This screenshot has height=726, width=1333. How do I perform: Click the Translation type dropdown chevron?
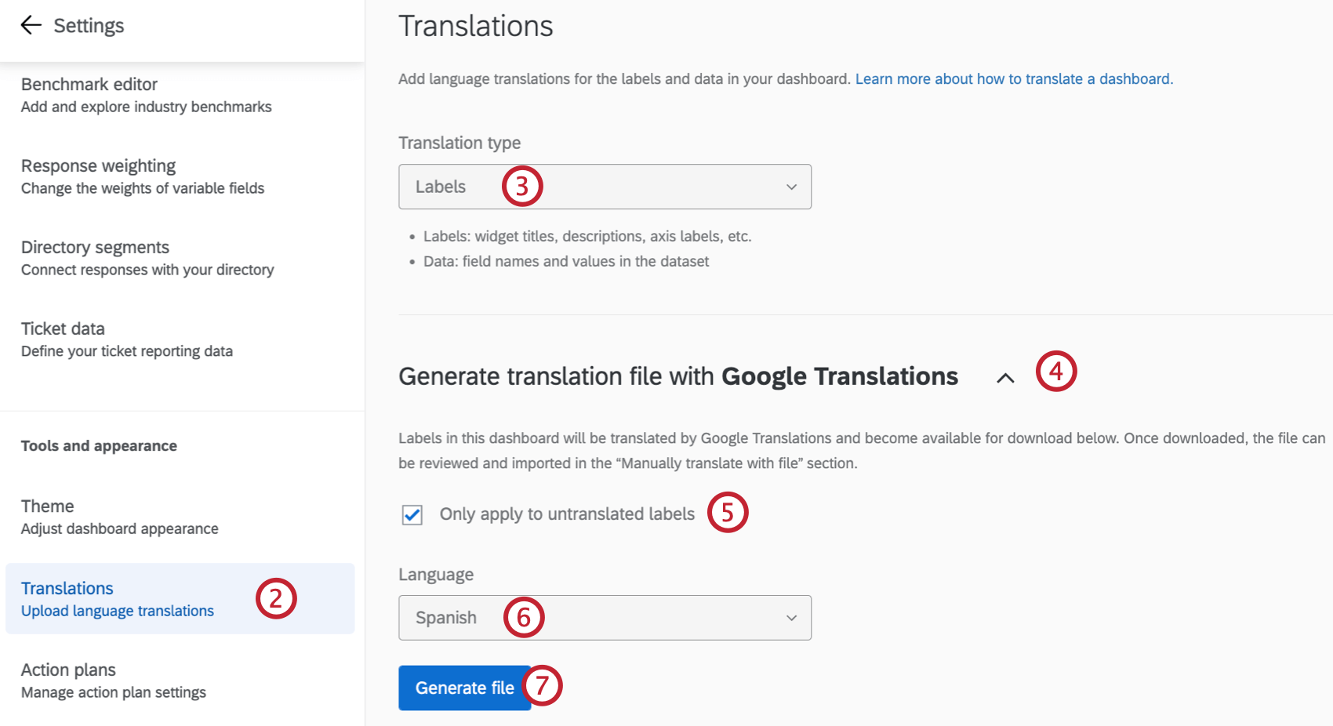(792, 187)
